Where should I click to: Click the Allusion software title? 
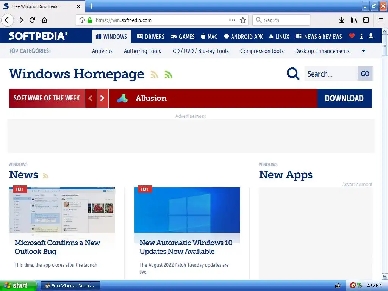[151, 98]
